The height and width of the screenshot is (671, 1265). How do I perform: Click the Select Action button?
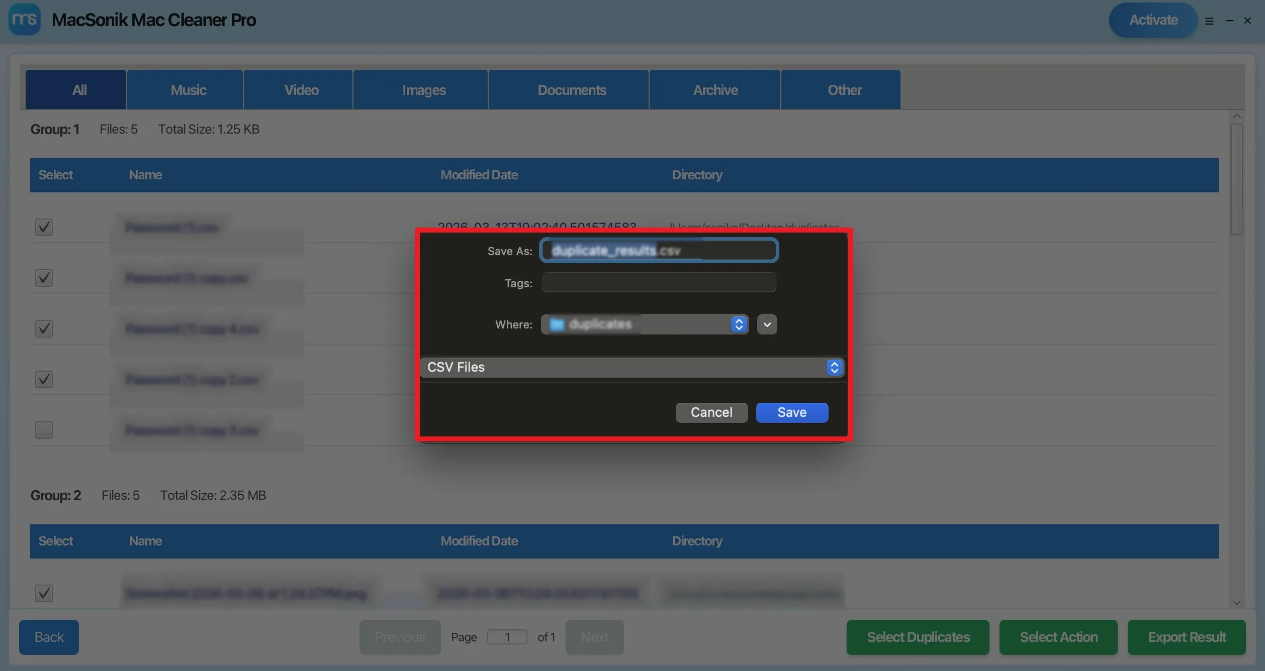pyautogui.click(x=1058, y=637)
